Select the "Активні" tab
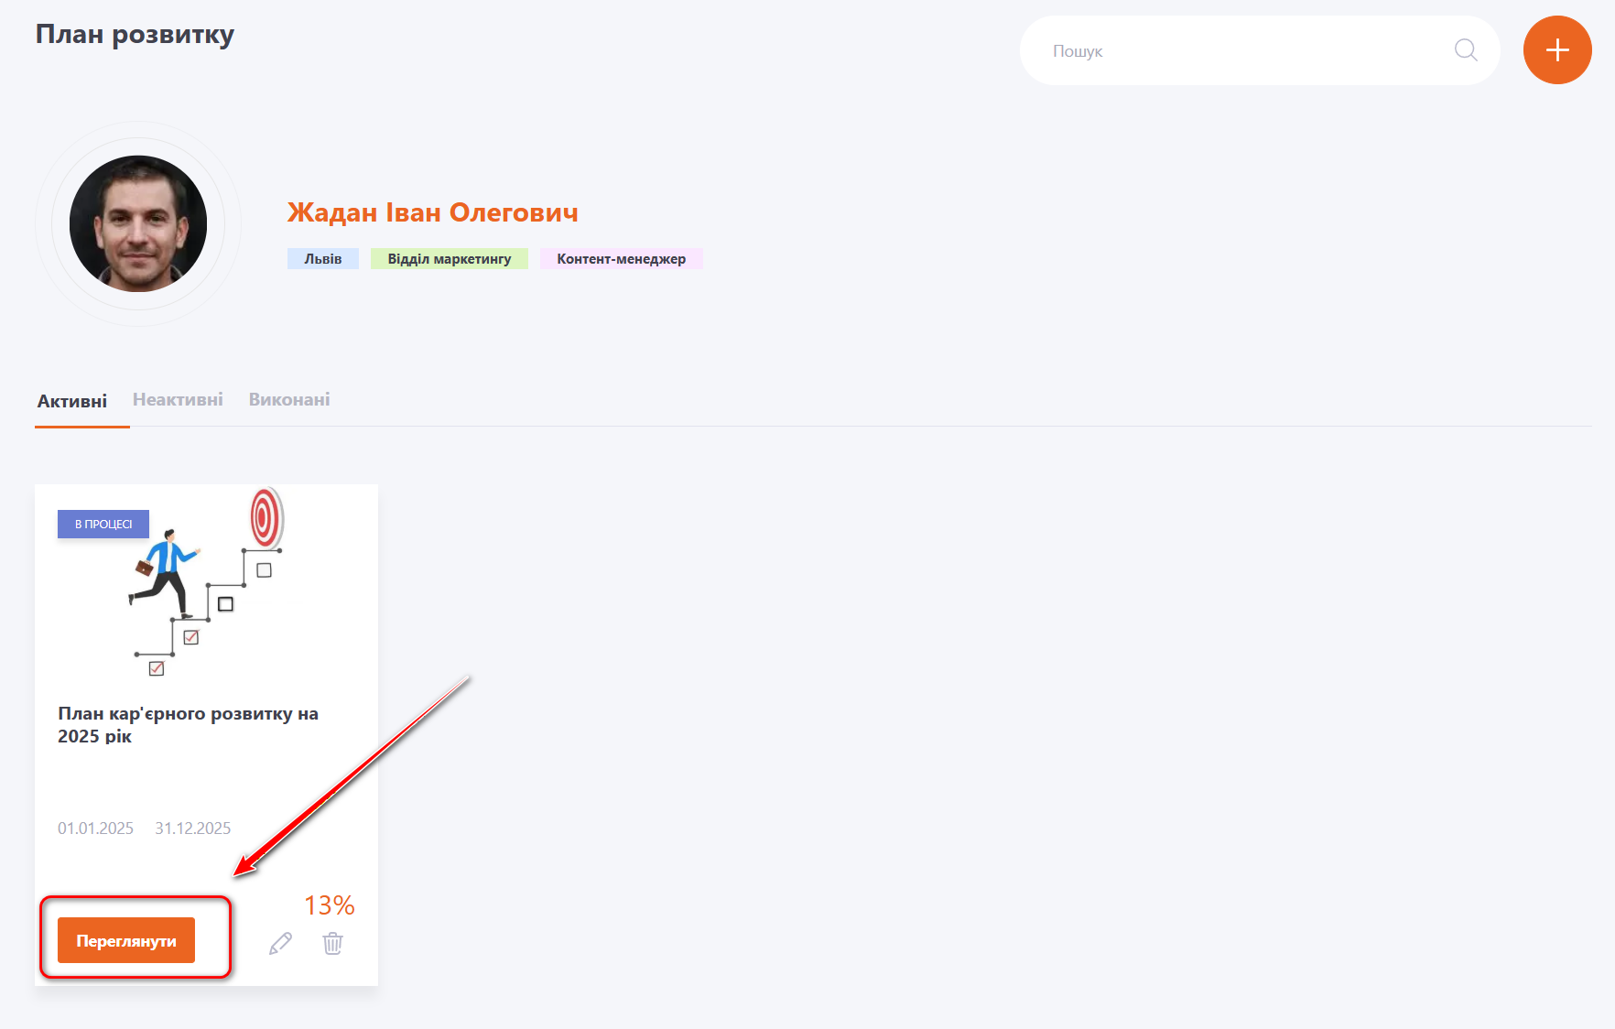Image resolution: width=1615 pixels, height=1029 pixels. pos(72,401)
